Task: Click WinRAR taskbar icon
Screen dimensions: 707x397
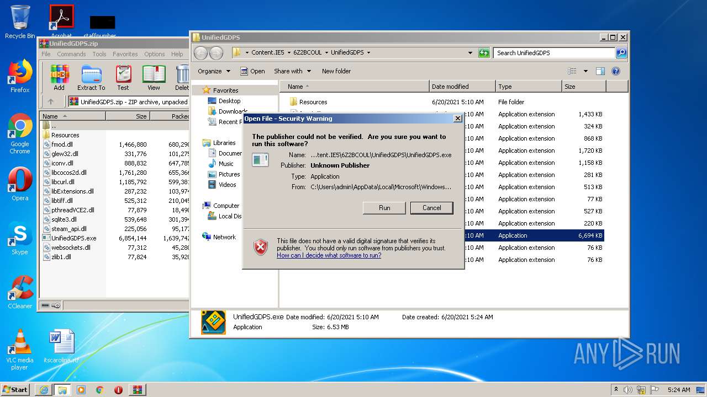Action: point(137,390)
